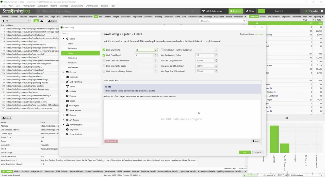
Task: Switch main window to list view icon
Action: pyautogui.click(x=36, y=21)
